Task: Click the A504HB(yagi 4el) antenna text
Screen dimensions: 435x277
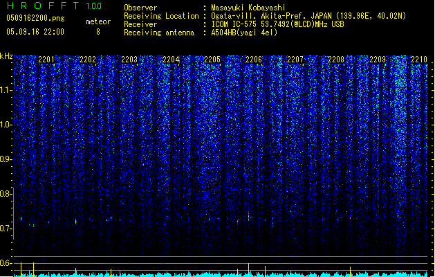Action: click(244, 33)
